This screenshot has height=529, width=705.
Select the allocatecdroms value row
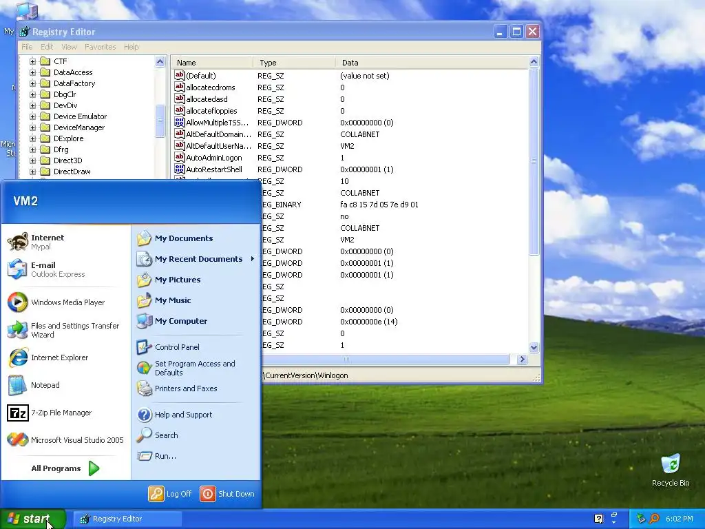[x=204, y=87]
